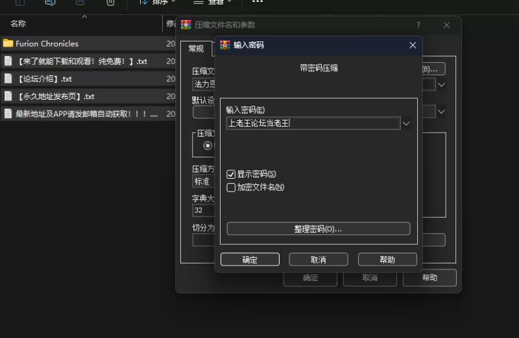Click 确定 button in archive parameters window
The image size is (519, 338).
point(310,278)
